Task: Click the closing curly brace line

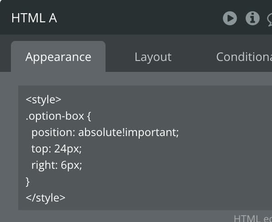Action: click(28, 182)
